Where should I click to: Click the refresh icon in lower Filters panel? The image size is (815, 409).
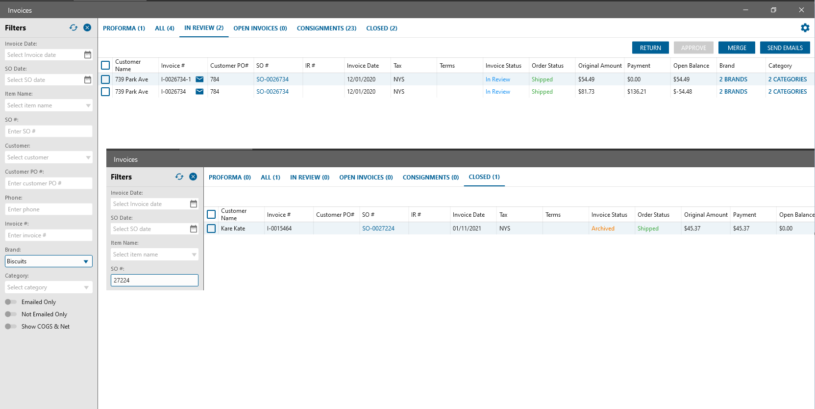click(179, 177)
